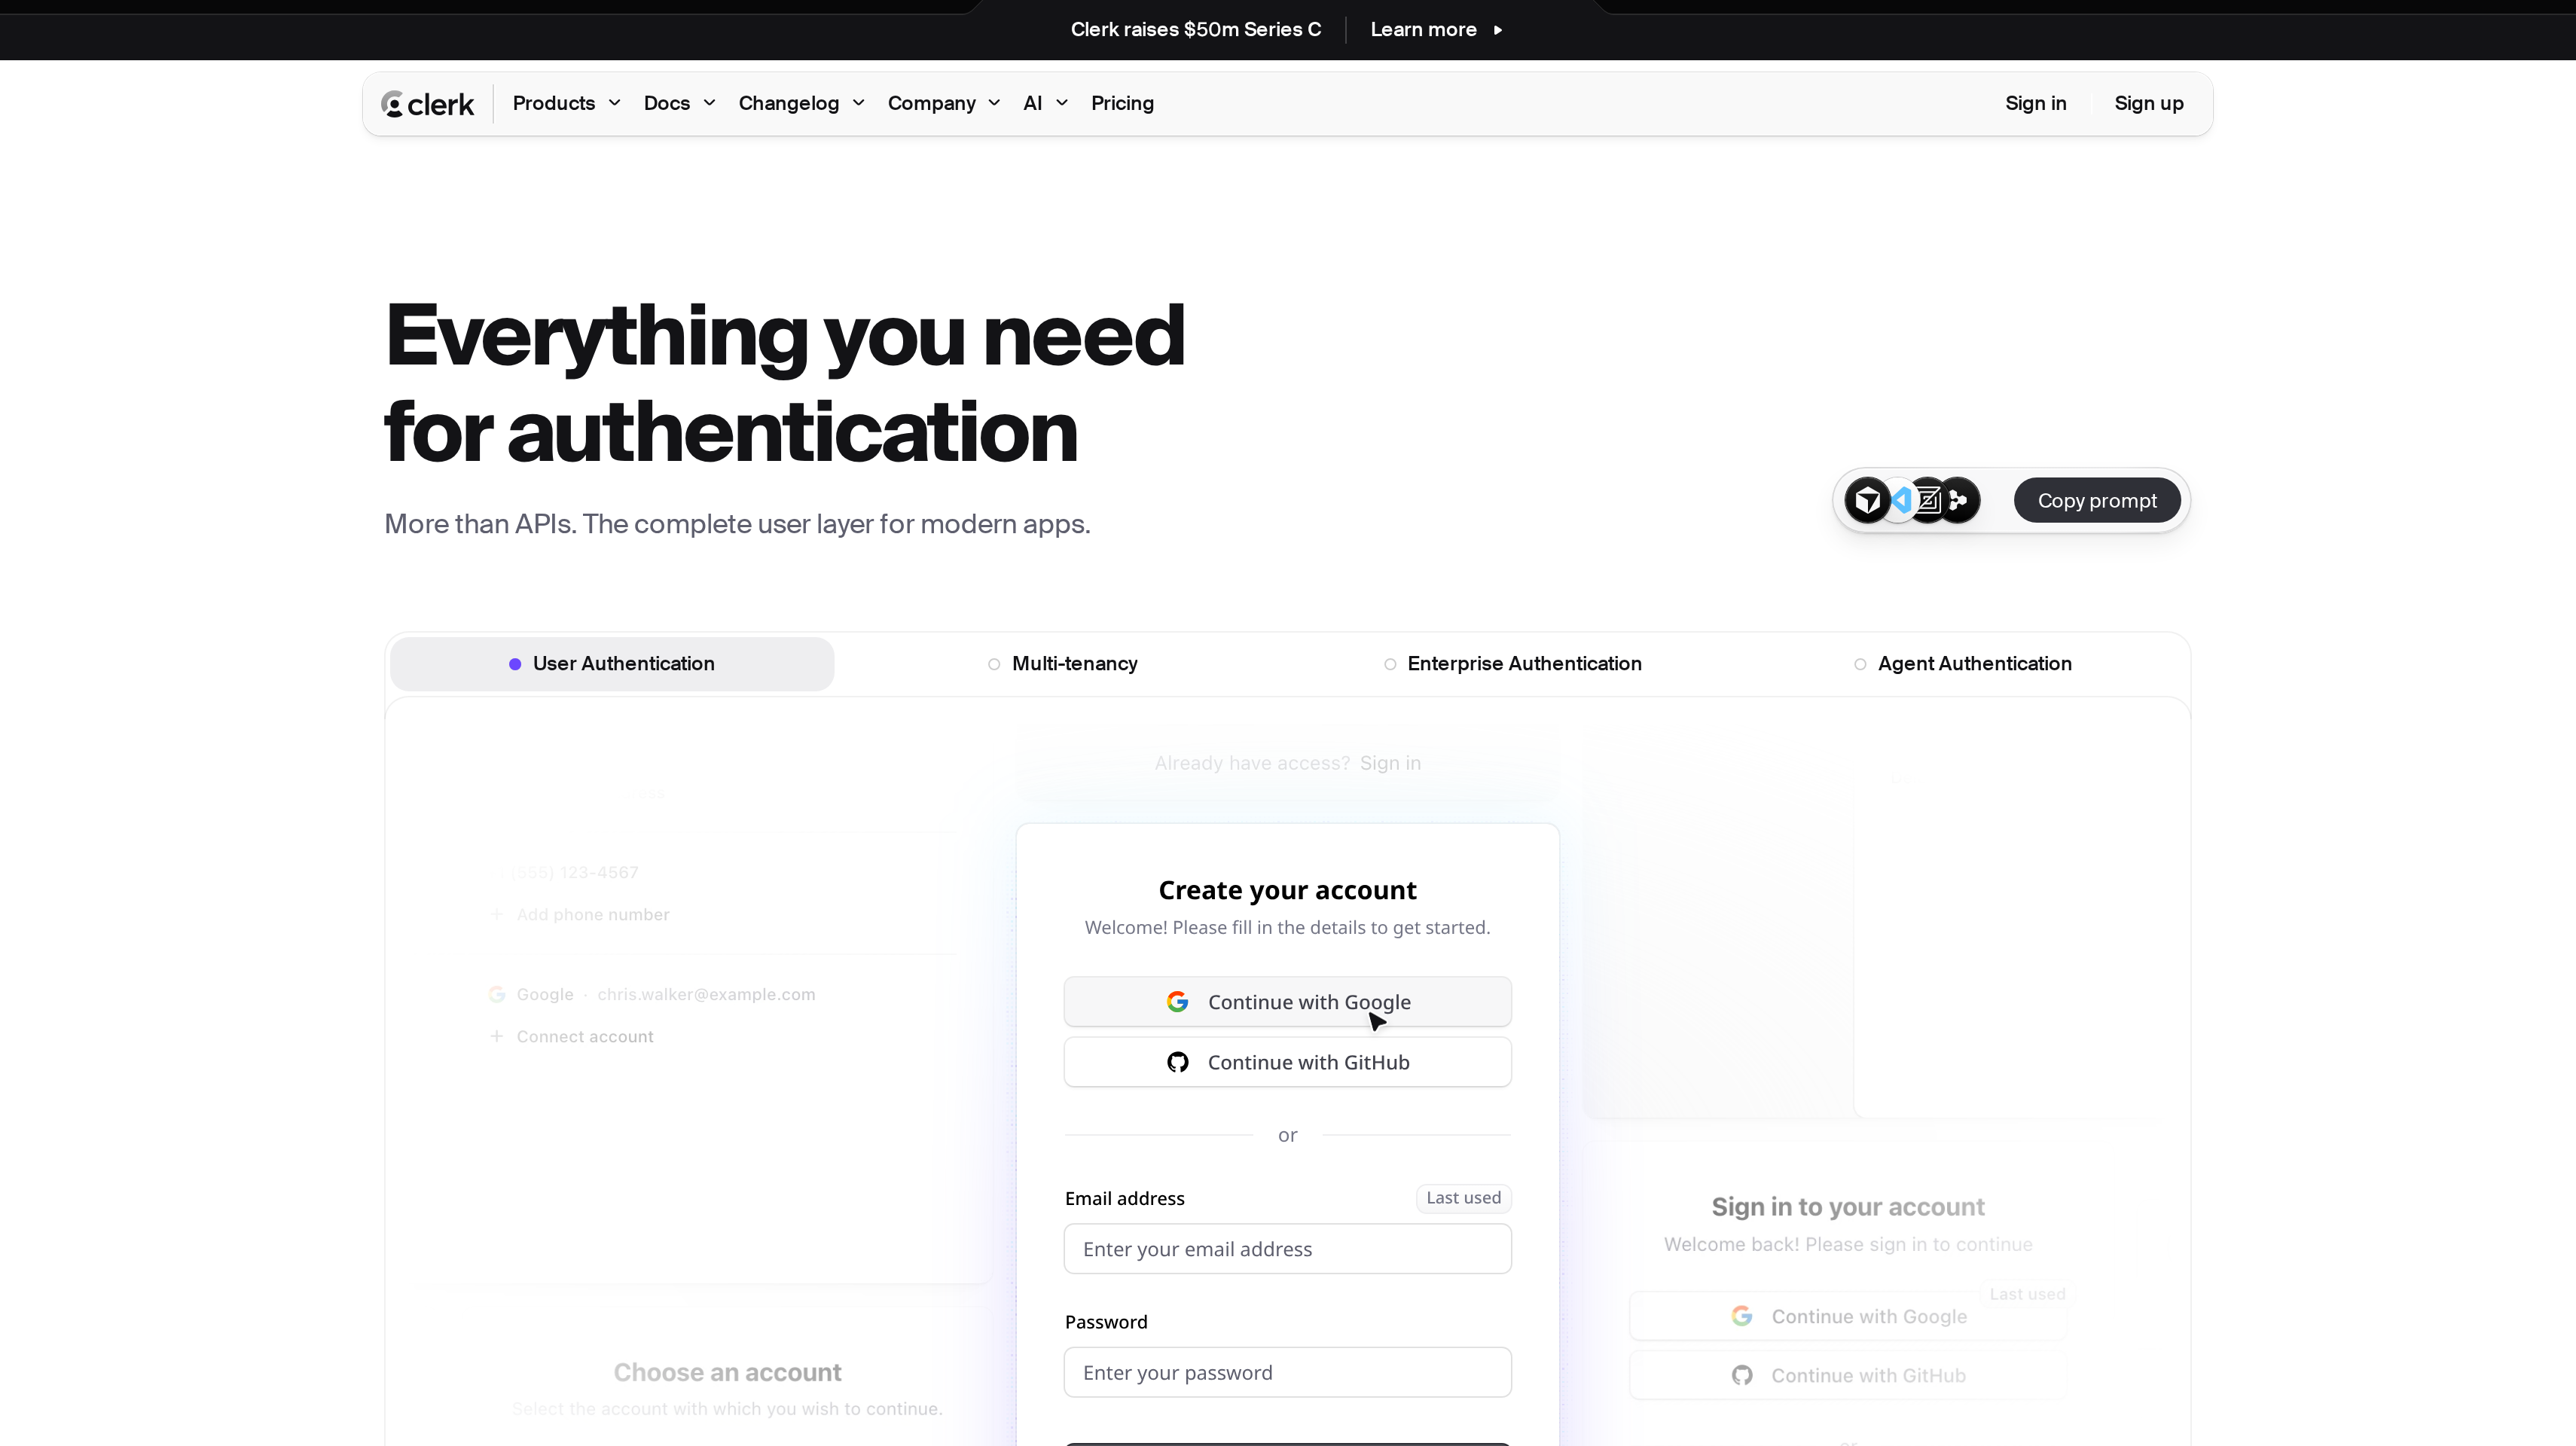Image resolution: width=2576 pixels, height=1446 pixels.
Task: Click the plus icon beside Add phone number
Action: point(496,914)
